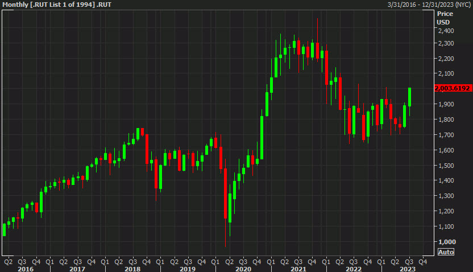Click the 1,700 price axis label
This screenshot has height=272, width=473.
click(x=446, y=135)
